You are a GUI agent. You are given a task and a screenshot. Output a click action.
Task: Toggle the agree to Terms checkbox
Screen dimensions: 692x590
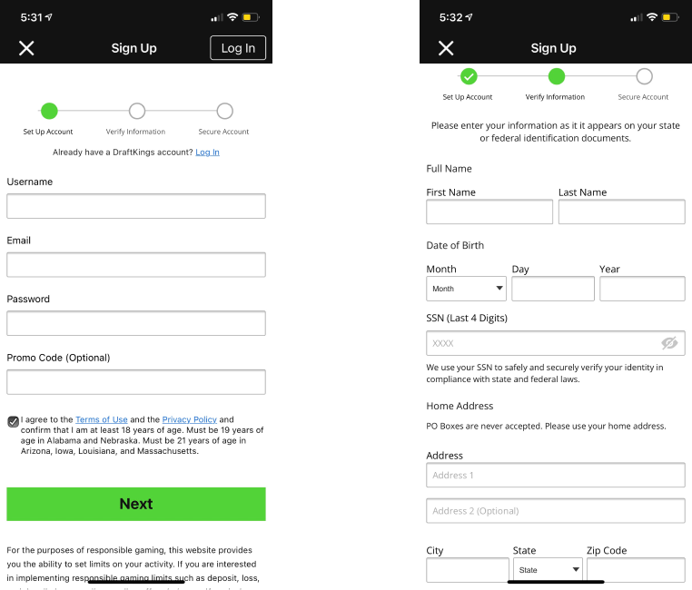(x=14, y=421)
